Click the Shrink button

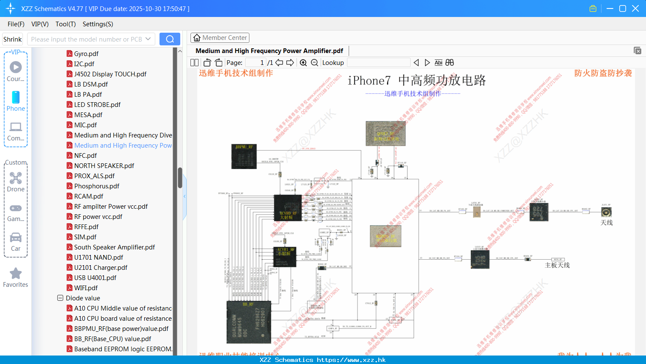[x=12, y=39]
